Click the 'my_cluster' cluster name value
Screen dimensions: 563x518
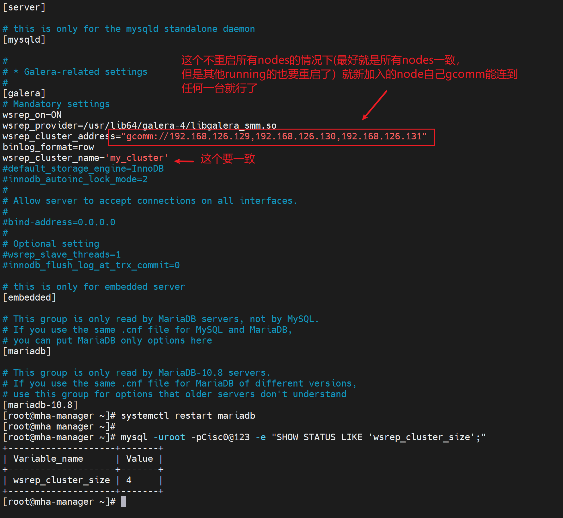137,158
